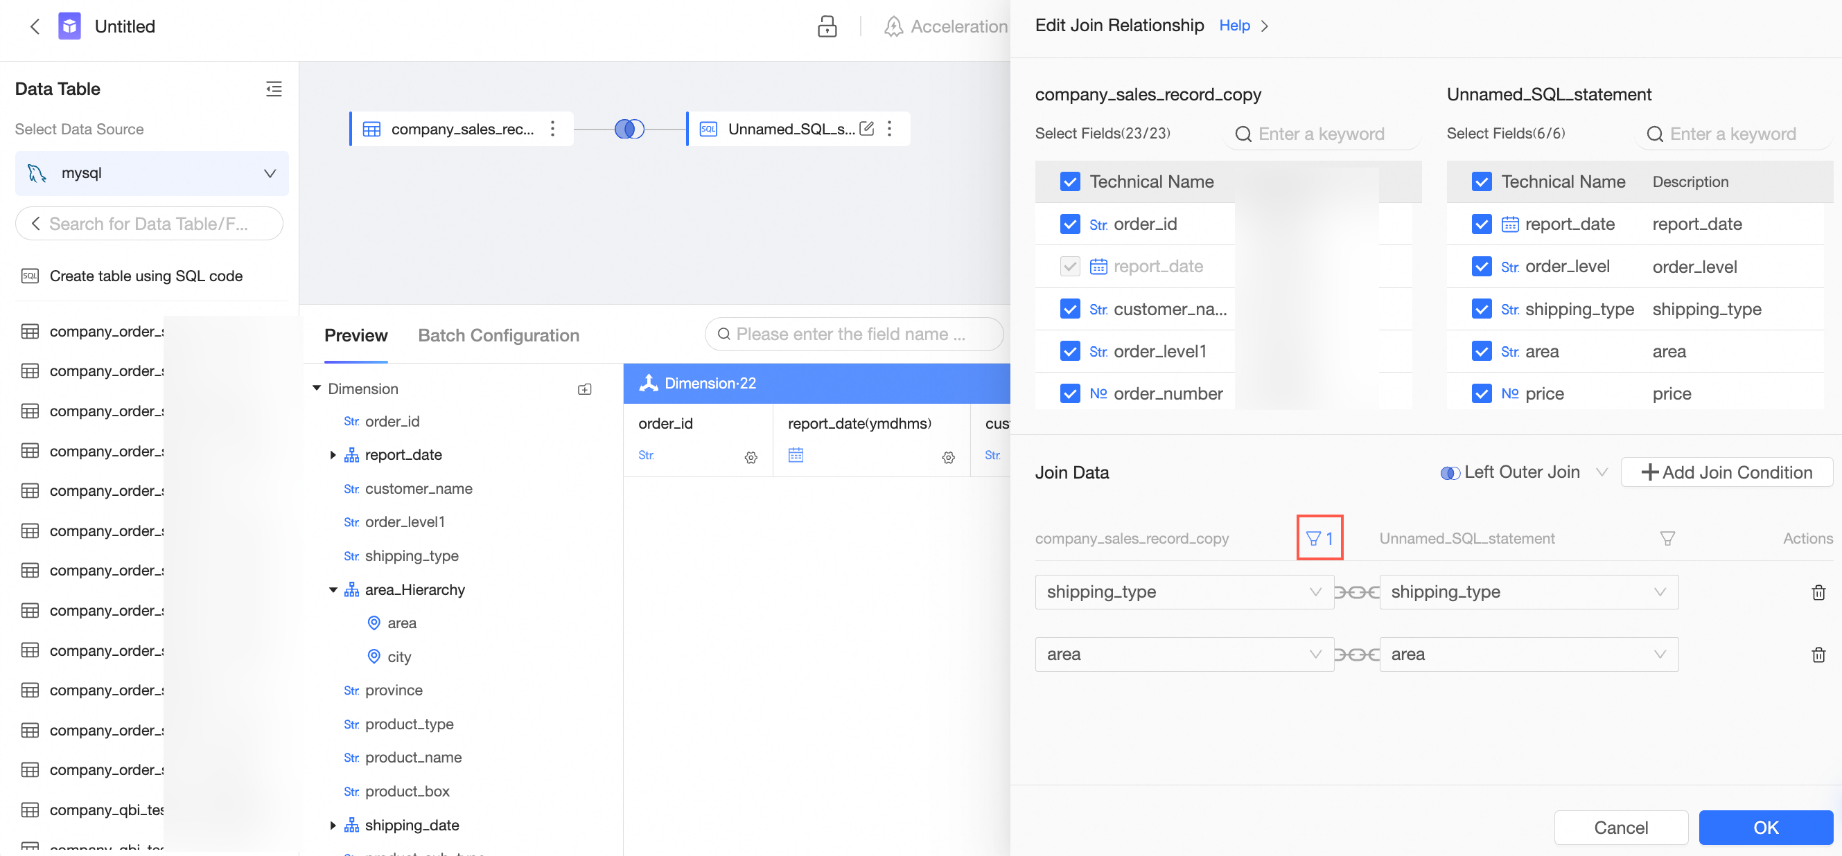
Task: Click the lock icon in top bar
Action: point(827,26)
